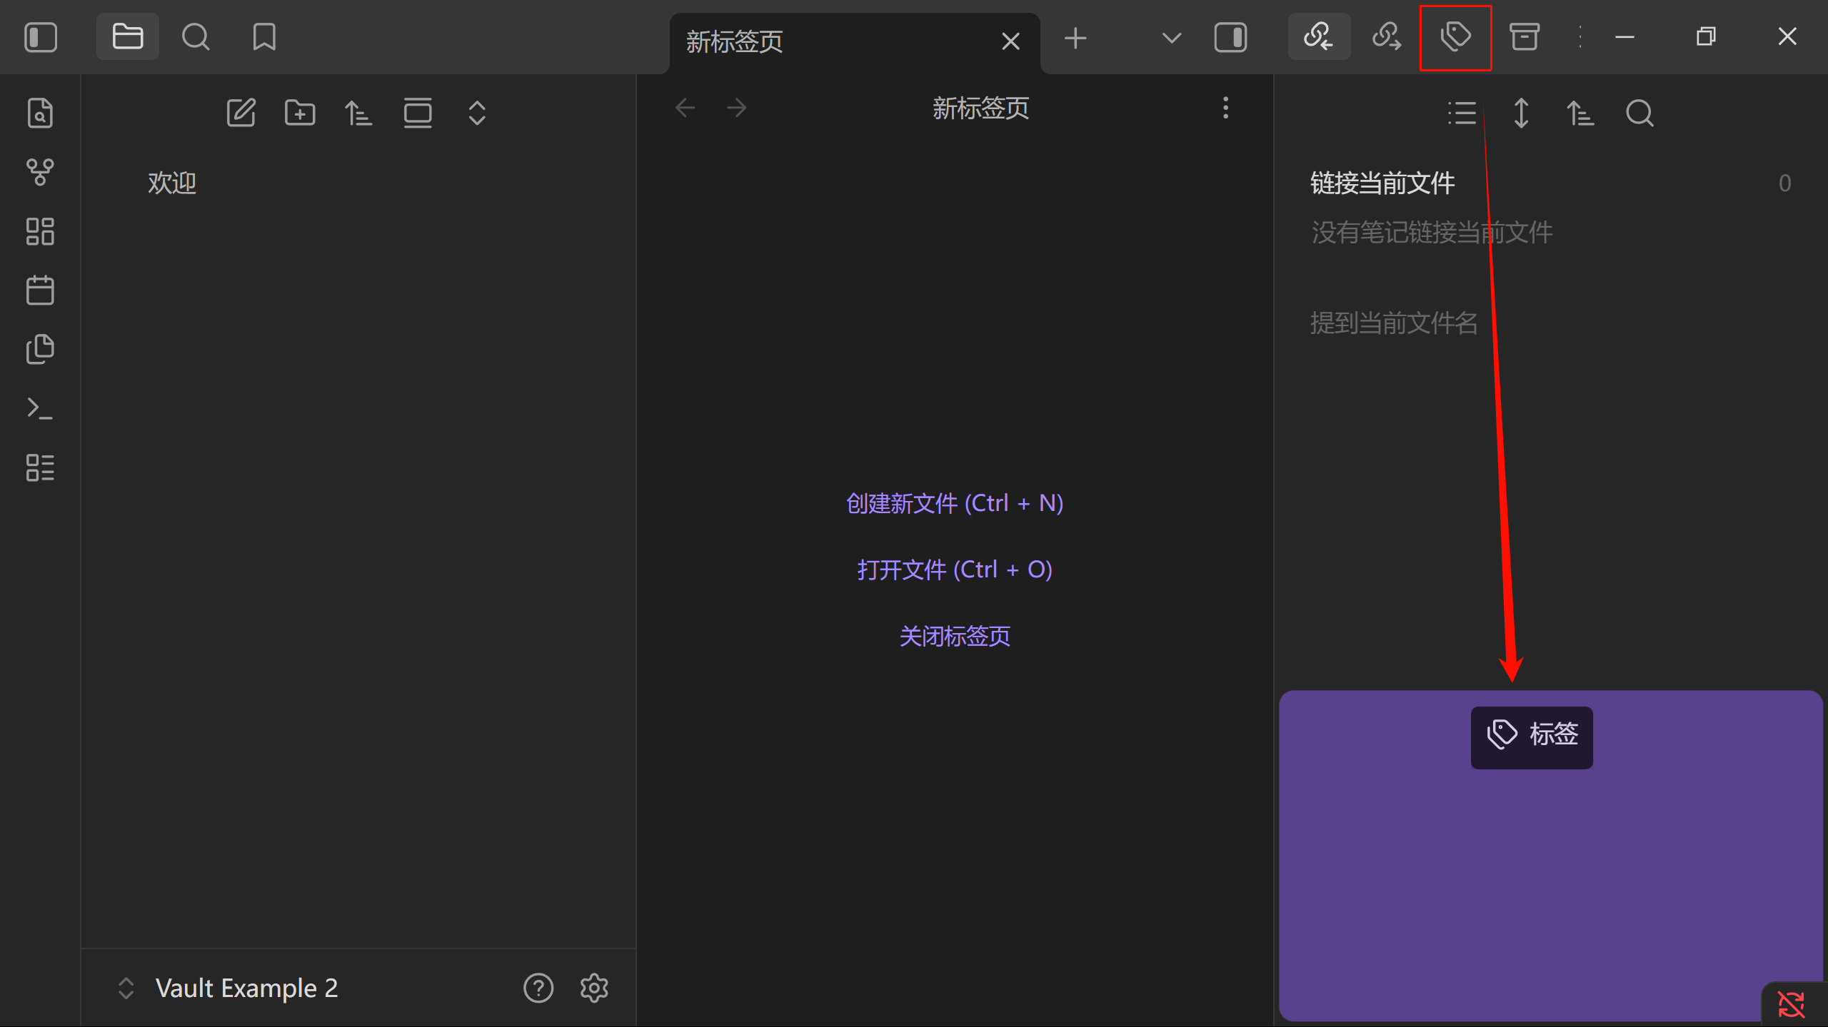Open the tags pane tab icon
Viewport: 1828px width, 1027px height.
point(1455,36)
